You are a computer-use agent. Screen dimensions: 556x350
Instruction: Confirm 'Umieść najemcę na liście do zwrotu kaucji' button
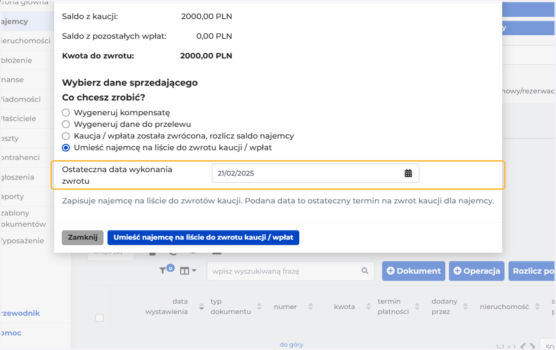pyautogui.click(x=203, y=237)
